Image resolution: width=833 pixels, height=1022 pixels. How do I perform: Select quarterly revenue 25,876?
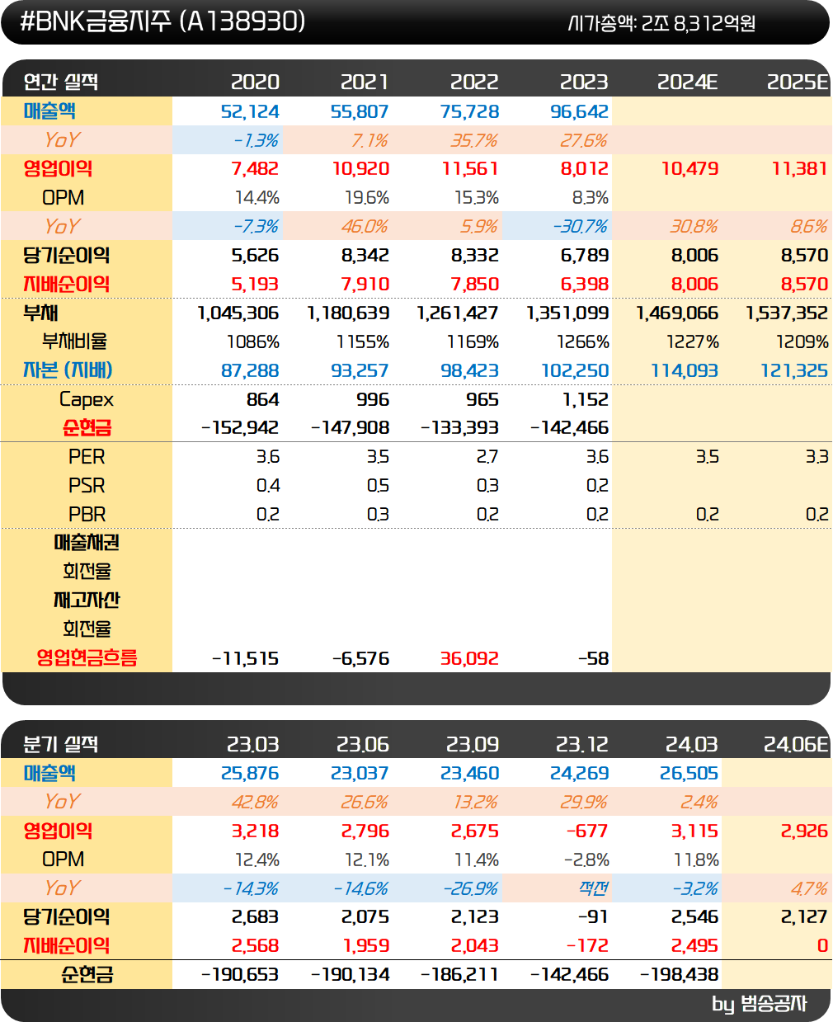[250, 773]
